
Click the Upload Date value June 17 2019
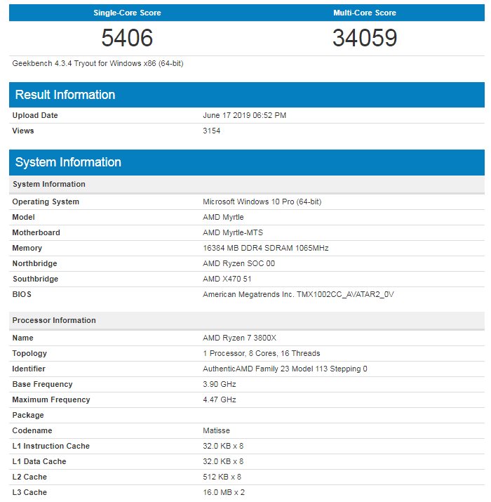(x=244, y=115)
